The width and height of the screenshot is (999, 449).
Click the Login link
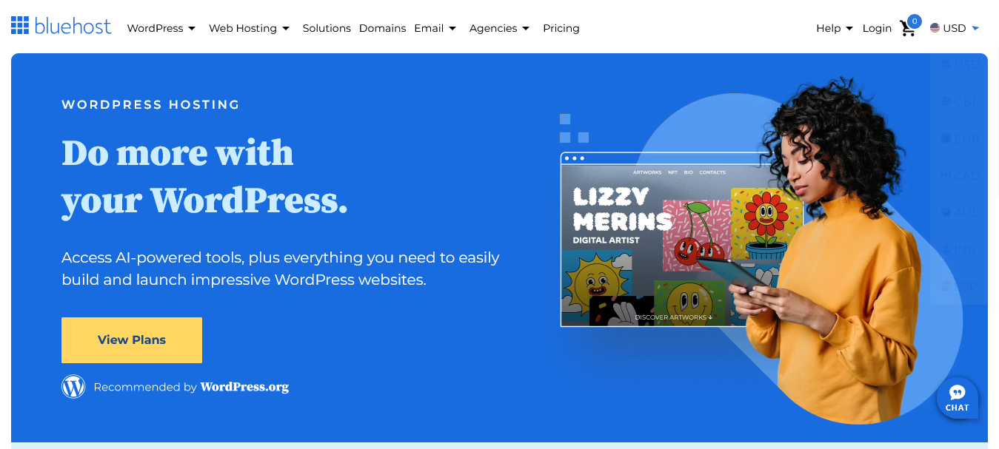tap(877, 28)
